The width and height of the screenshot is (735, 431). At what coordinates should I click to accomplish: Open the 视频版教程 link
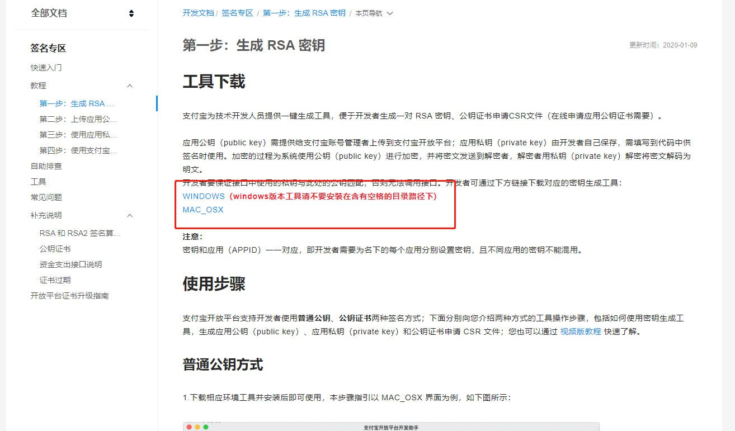(581, 331)
